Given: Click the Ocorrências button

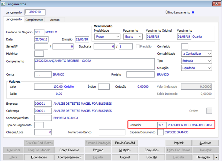Looking at the screenshot, I should click(39, 157).
